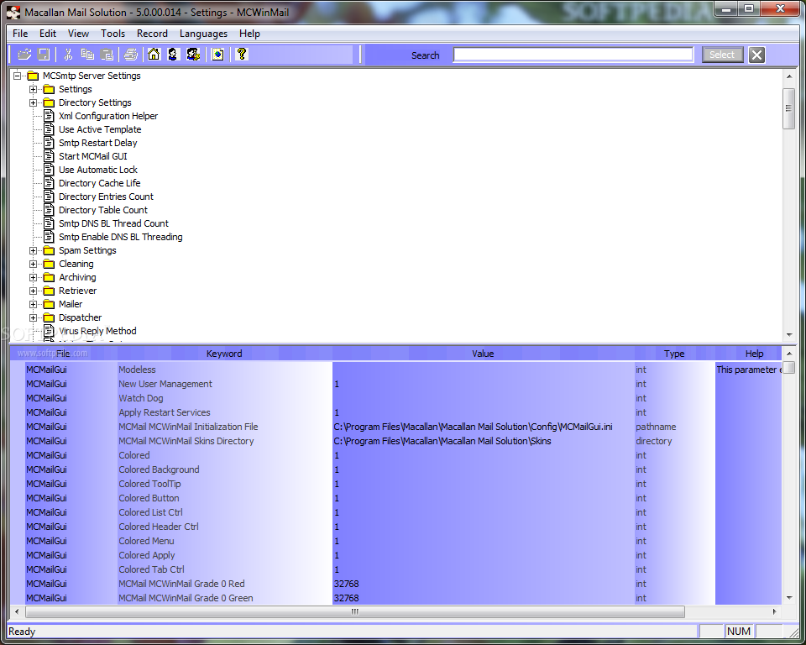Click the single user toolbar icon

point(173,54)
